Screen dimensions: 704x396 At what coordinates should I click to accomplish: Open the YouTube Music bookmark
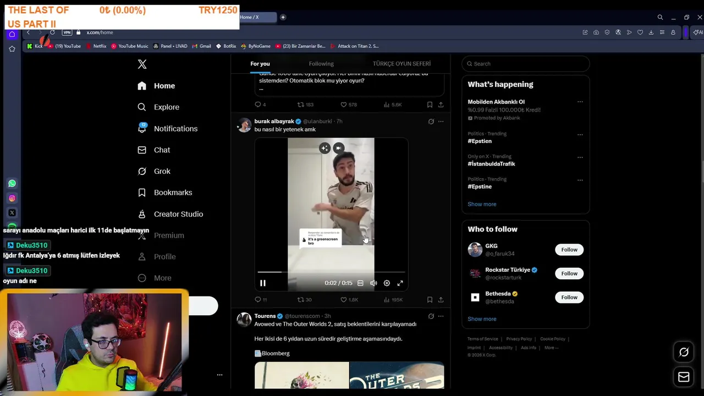(130, 46)
